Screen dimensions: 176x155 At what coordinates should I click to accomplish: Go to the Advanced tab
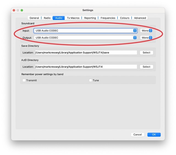pos(140,18)
